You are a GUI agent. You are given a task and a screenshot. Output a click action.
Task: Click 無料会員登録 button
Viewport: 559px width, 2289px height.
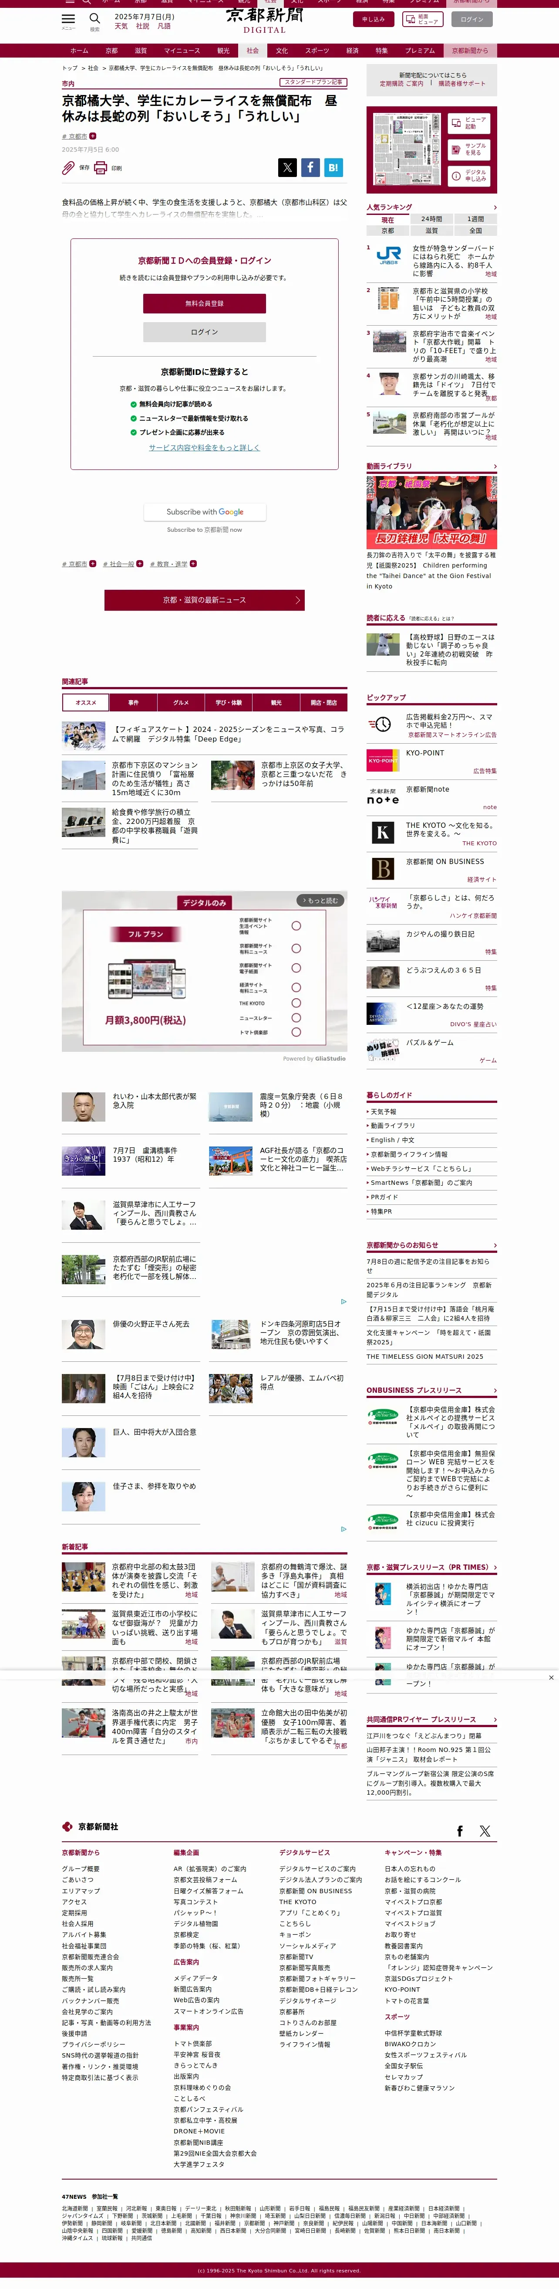click(x=204, y=303)
